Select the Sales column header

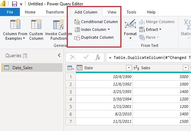(146, 68)
